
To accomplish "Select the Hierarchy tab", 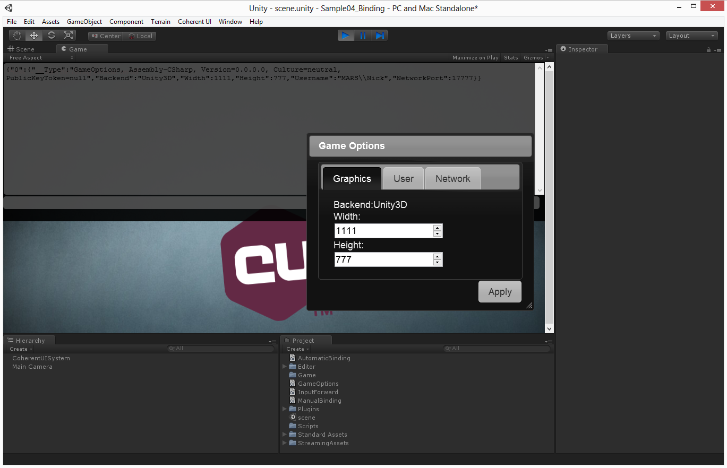I will click(x=30, y=340).
